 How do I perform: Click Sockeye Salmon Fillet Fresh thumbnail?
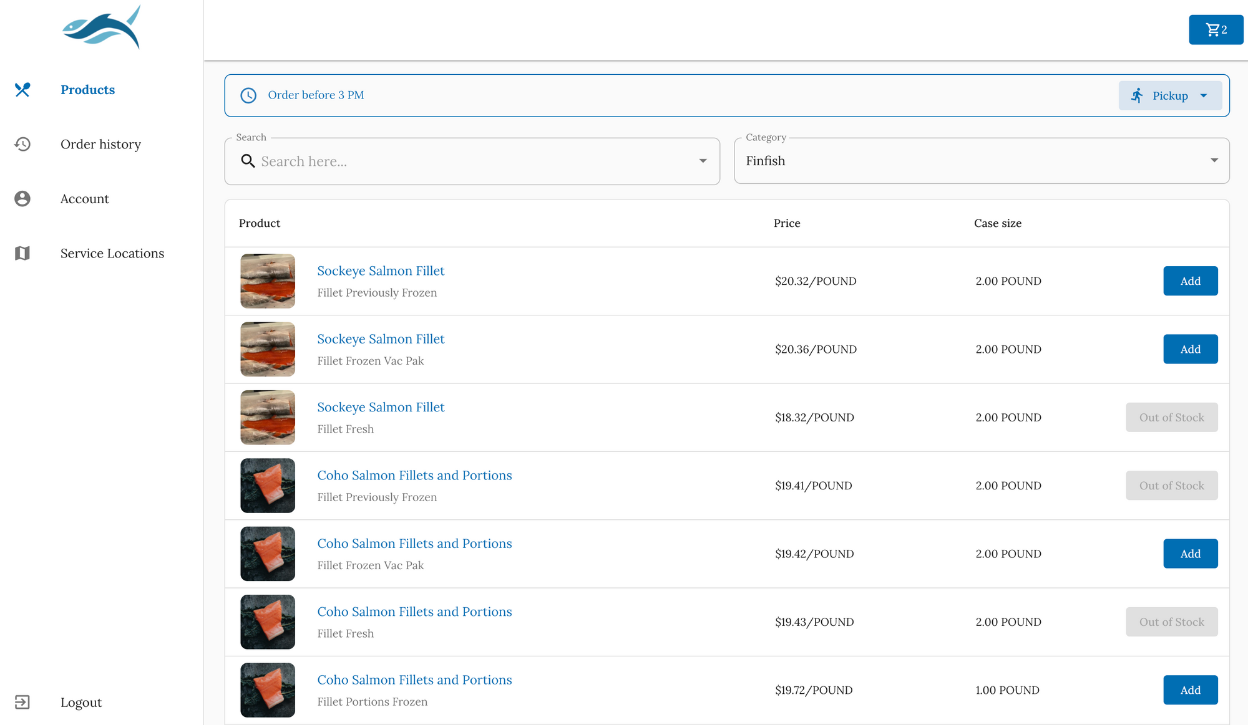coord(266,417)
